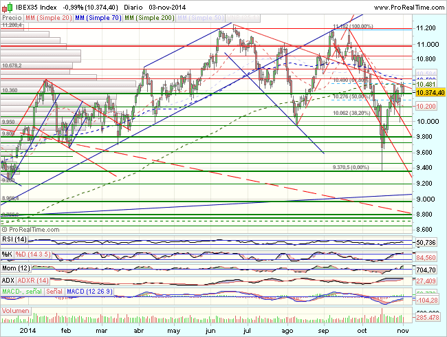Click the stochastic value 84,560
This screenshot has width=447, height=337.
[x=426, y=258]
